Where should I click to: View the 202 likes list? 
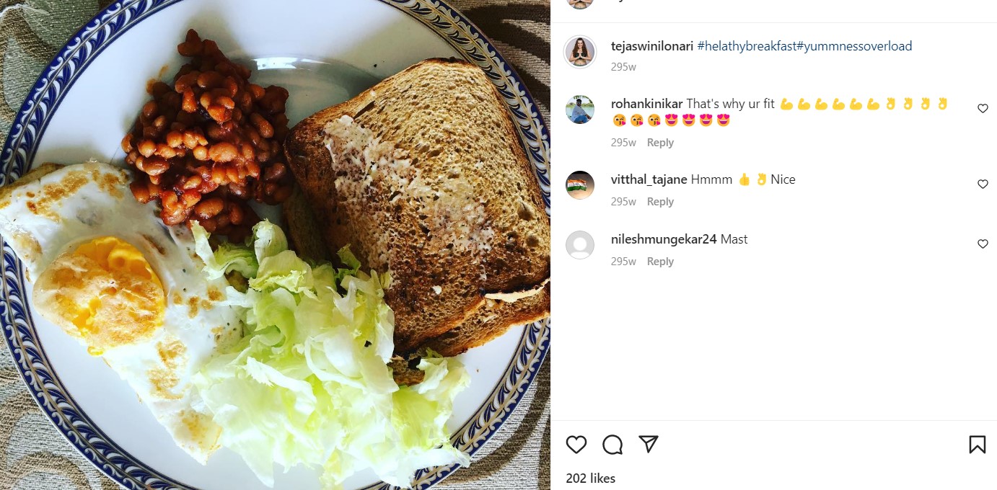pos(591,478)
